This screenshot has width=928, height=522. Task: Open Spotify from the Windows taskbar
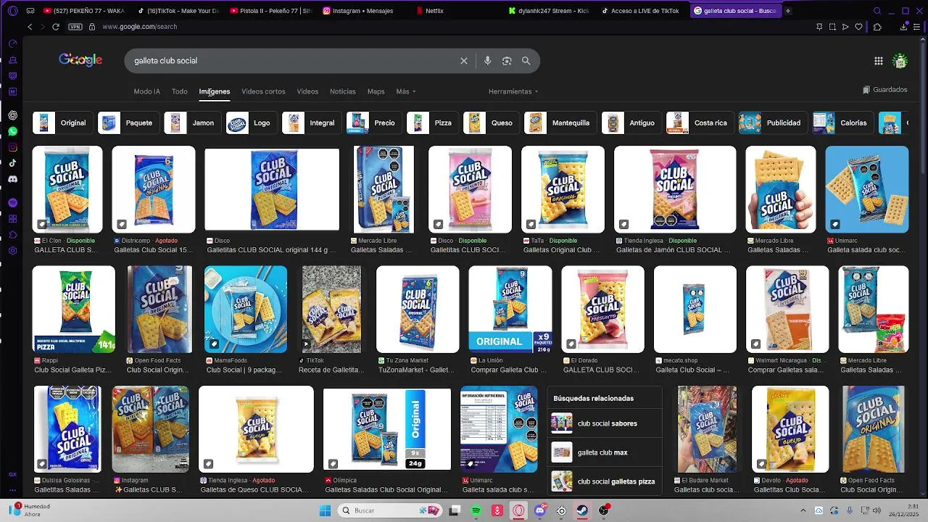click(476, 510)
